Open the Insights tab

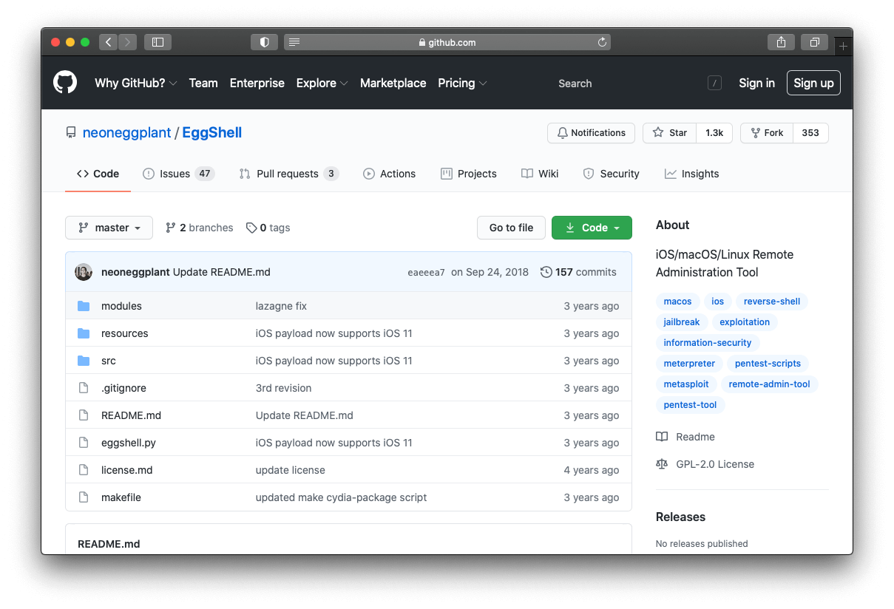pos(691,174)
